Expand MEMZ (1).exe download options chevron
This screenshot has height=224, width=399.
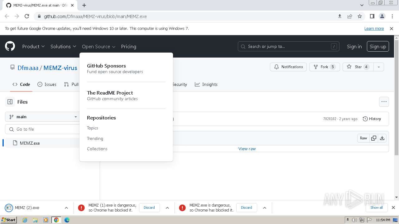coord(167,208)
